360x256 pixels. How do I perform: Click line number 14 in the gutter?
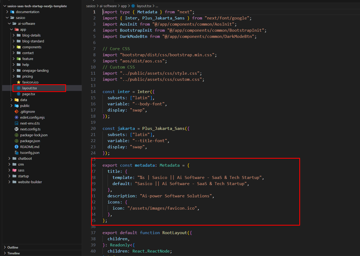pyautogui.click(x=93, y=92)
